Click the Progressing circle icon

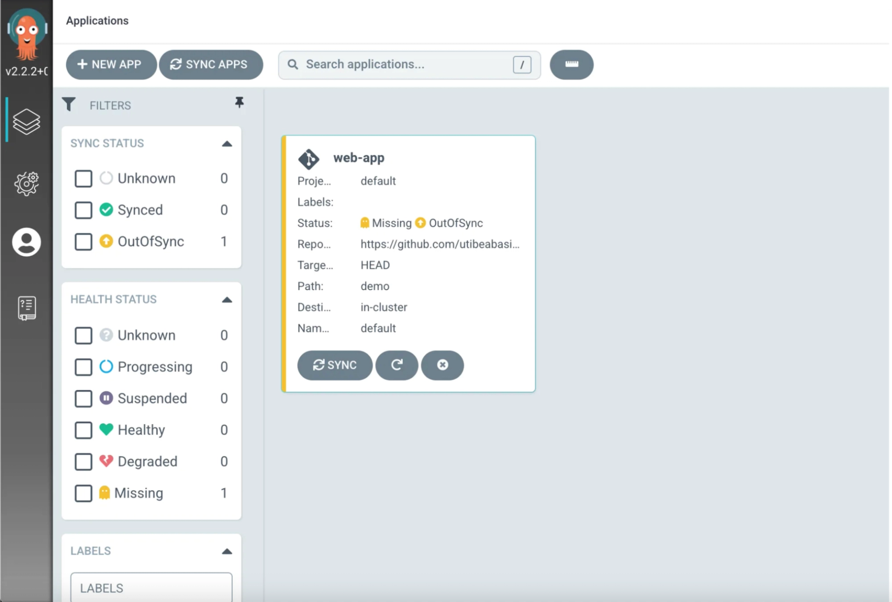106,366
